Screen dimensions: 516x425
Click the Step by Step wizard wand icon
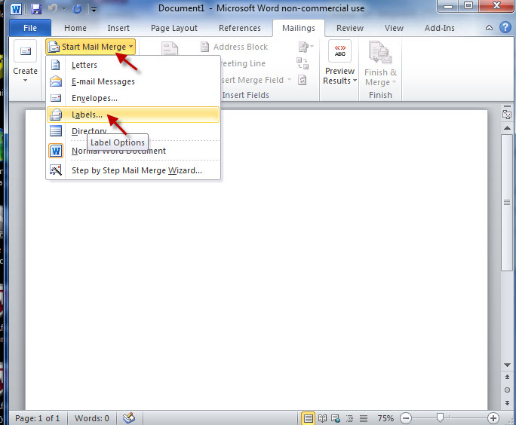tap(56, 170)
